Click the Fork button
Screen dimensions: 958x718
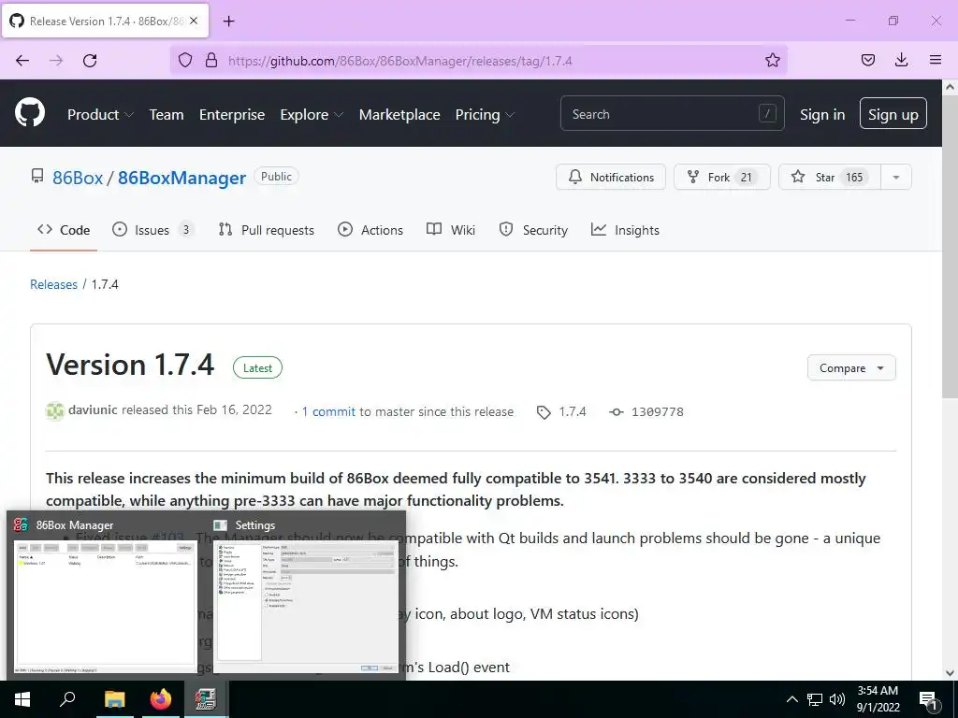coord(721,177)
